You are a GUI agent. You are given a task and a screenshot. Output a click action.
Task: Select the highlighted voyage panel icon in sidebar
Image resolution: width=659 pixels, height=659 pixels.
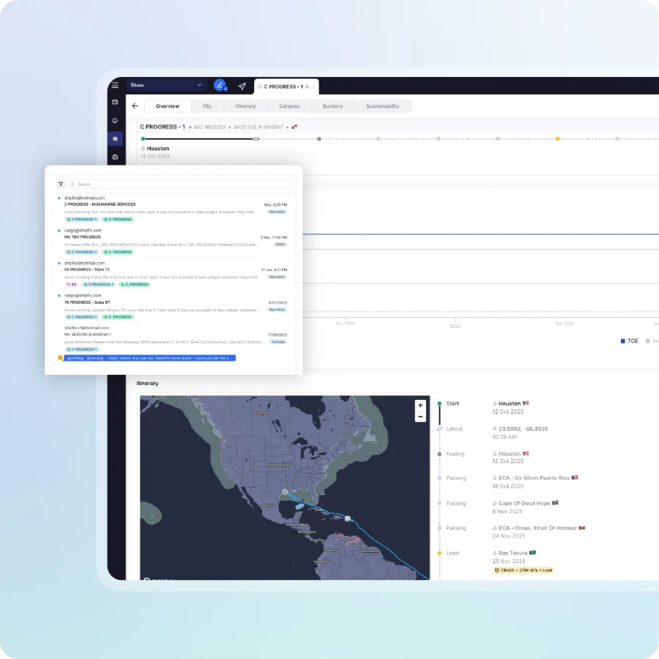tap(115, 138)
